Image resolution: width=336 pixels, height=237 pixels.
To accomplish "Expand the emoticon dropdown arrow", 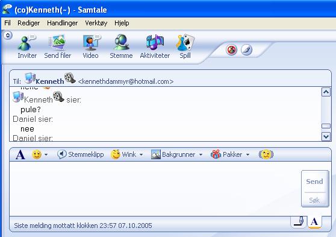I will tap(46, 154).
